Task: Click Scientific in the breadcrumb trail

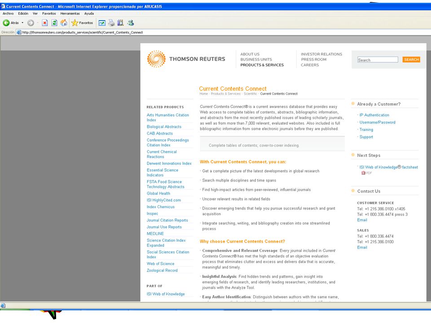Action: (x=250, y=94)
